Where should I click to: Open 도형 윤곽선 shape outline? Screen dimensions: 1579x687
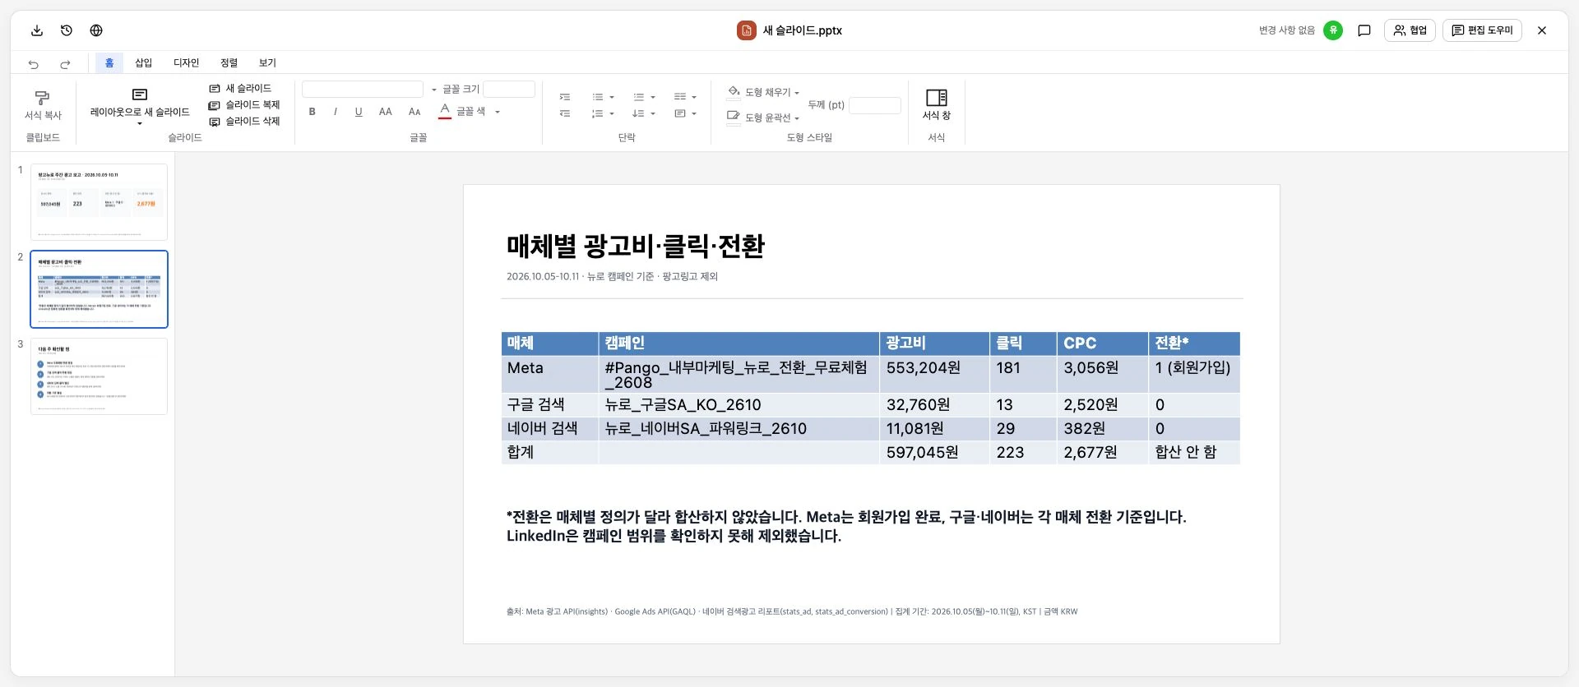pos(763,118)
